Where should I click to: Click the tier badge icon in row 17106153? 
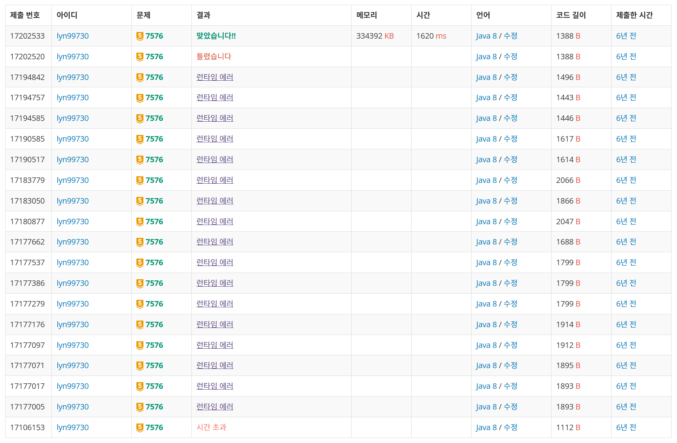[140, 428]
